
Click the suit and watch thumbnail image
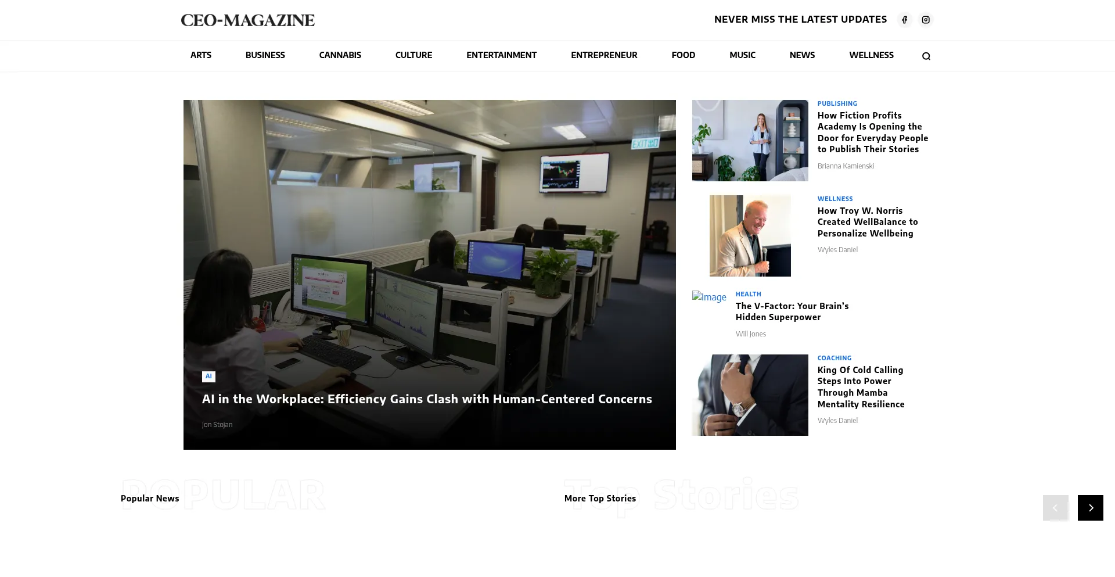(x=750, y=395)
